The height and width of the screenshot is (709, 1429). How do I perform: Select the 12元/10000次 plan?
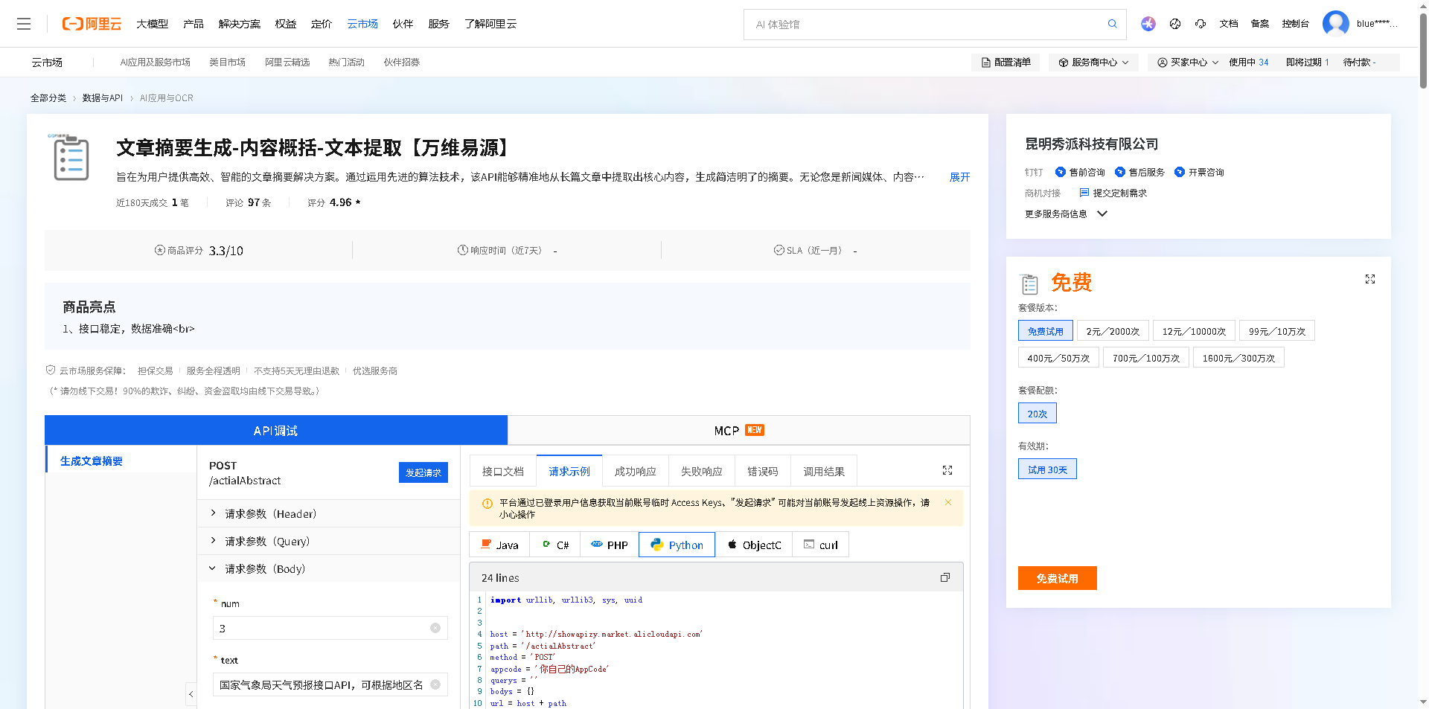[x=1194, y=331]
